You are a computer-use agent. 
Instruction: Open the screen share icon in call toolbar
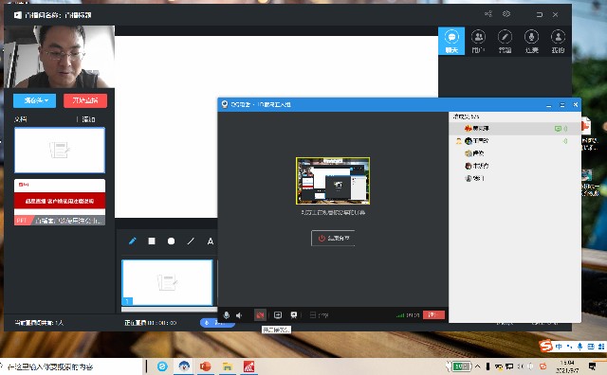(x=278, y=315)
